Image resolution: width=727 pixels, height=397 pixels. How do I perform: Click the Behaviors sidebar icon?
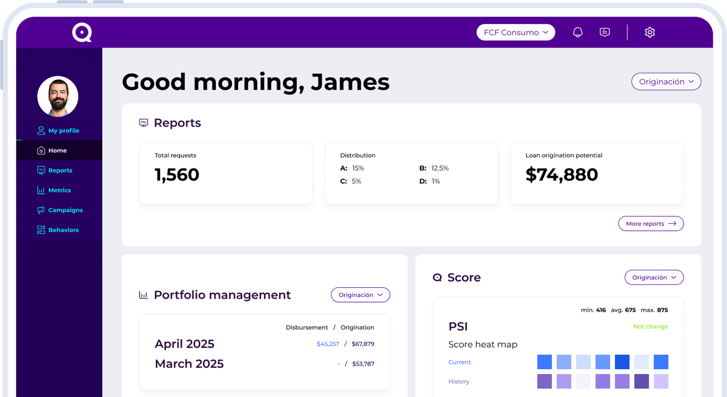pyautogui.click(x=41, y=230)
